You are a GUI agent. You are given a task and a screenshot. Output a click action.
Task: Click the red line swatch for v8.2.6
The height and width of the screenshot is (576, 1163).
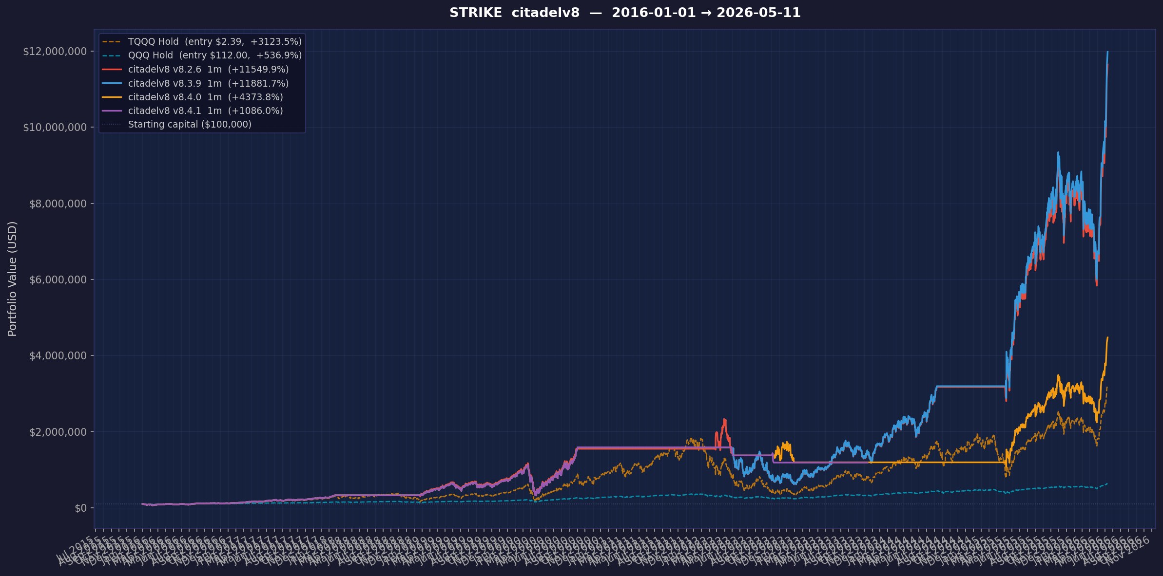(x=112, y=70)
